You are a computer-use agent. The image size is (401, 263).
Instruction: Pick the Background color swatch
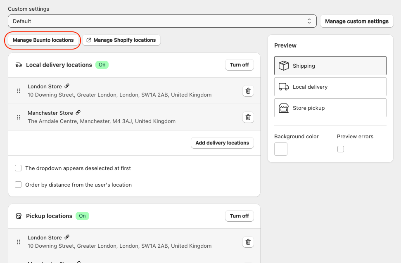tap(281, 149)
